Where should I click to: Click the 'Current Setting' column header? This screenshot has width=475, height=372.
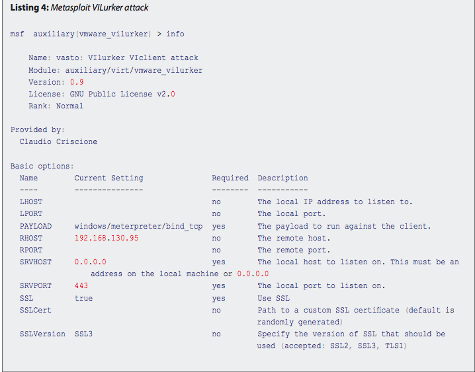point(108,178)
